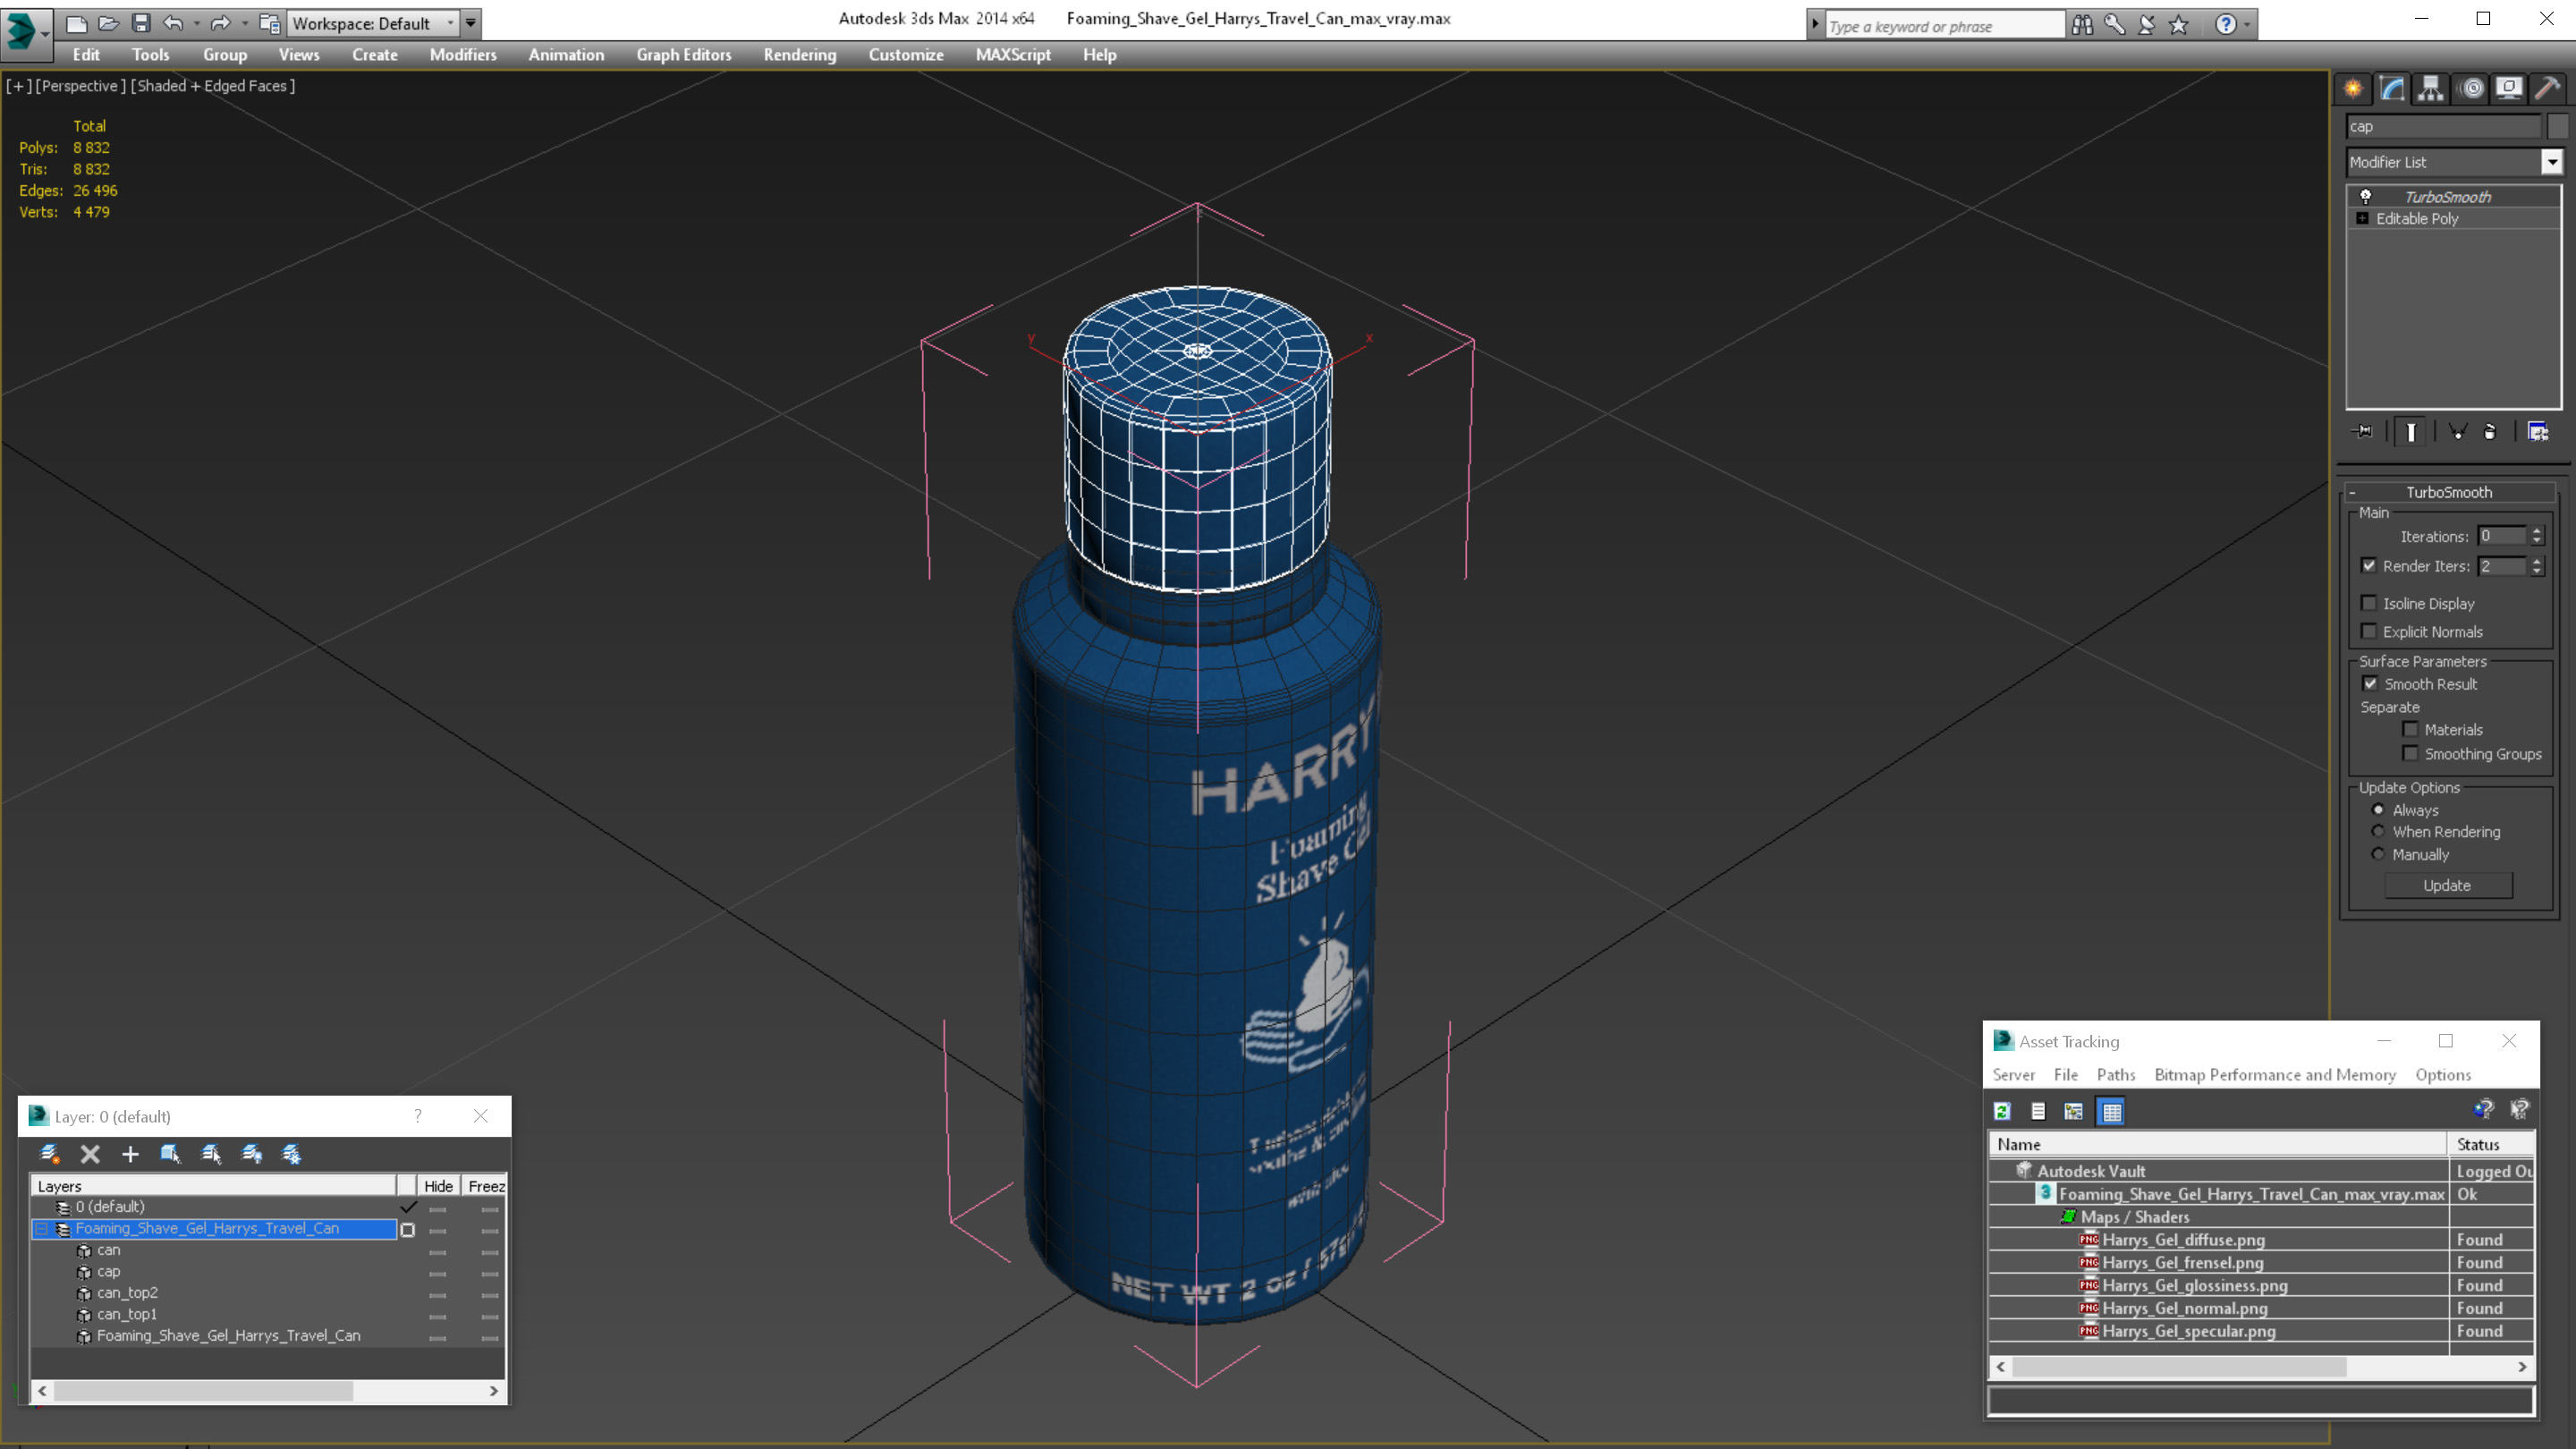Open the Modify command panel tab
The width and height of the screenshot is (2576, 1449).
tap(2392, 88)
